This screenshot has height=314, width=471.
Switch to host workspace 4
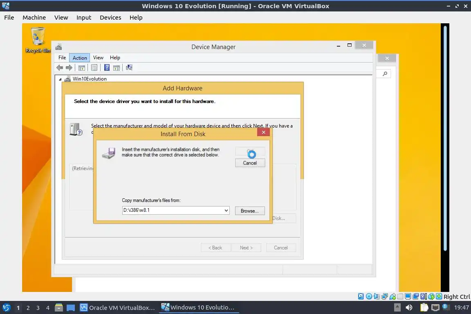(x=48, y=308)
